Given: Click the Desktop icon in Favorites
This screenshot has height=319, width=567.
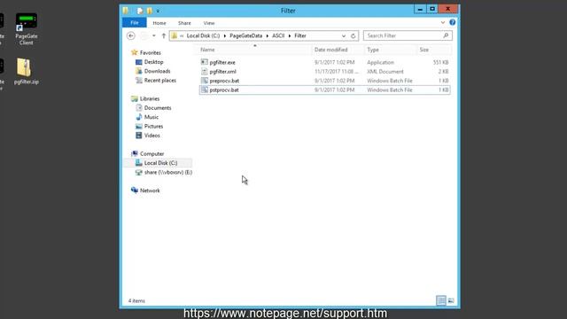Looking at the screenshot, I should click(139, 62).
